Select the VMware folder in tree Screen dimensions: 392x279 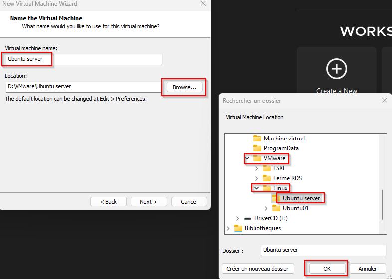pyautogui.click(x=274, y=158)
